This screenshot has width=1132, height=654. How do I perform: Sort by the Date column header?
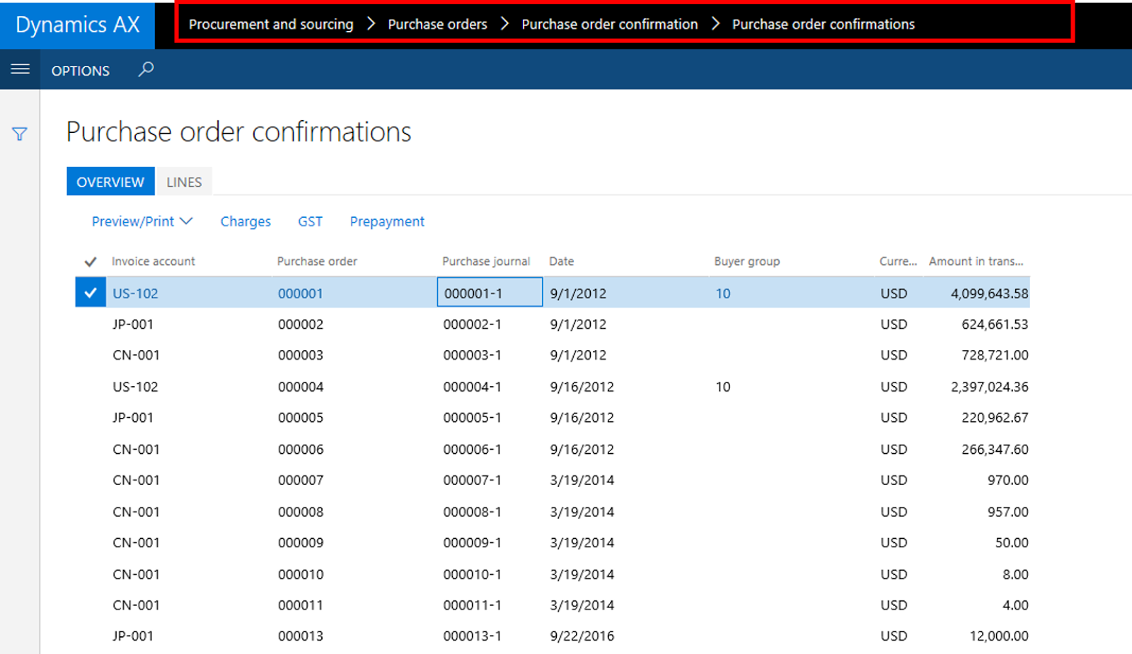click(x=561, y=261)
